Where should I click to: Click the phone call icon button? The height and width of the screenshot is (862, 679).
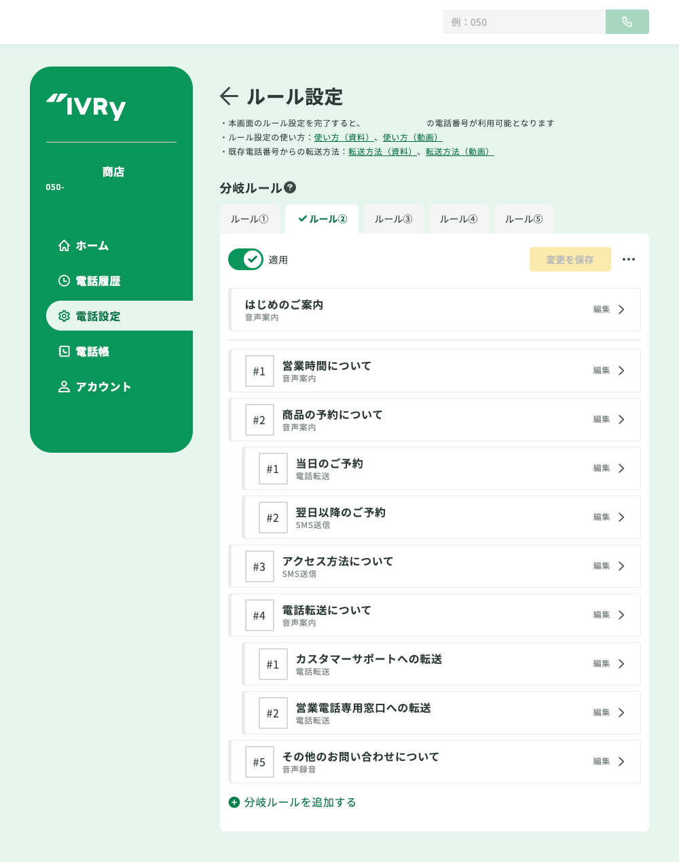point(627,22)
